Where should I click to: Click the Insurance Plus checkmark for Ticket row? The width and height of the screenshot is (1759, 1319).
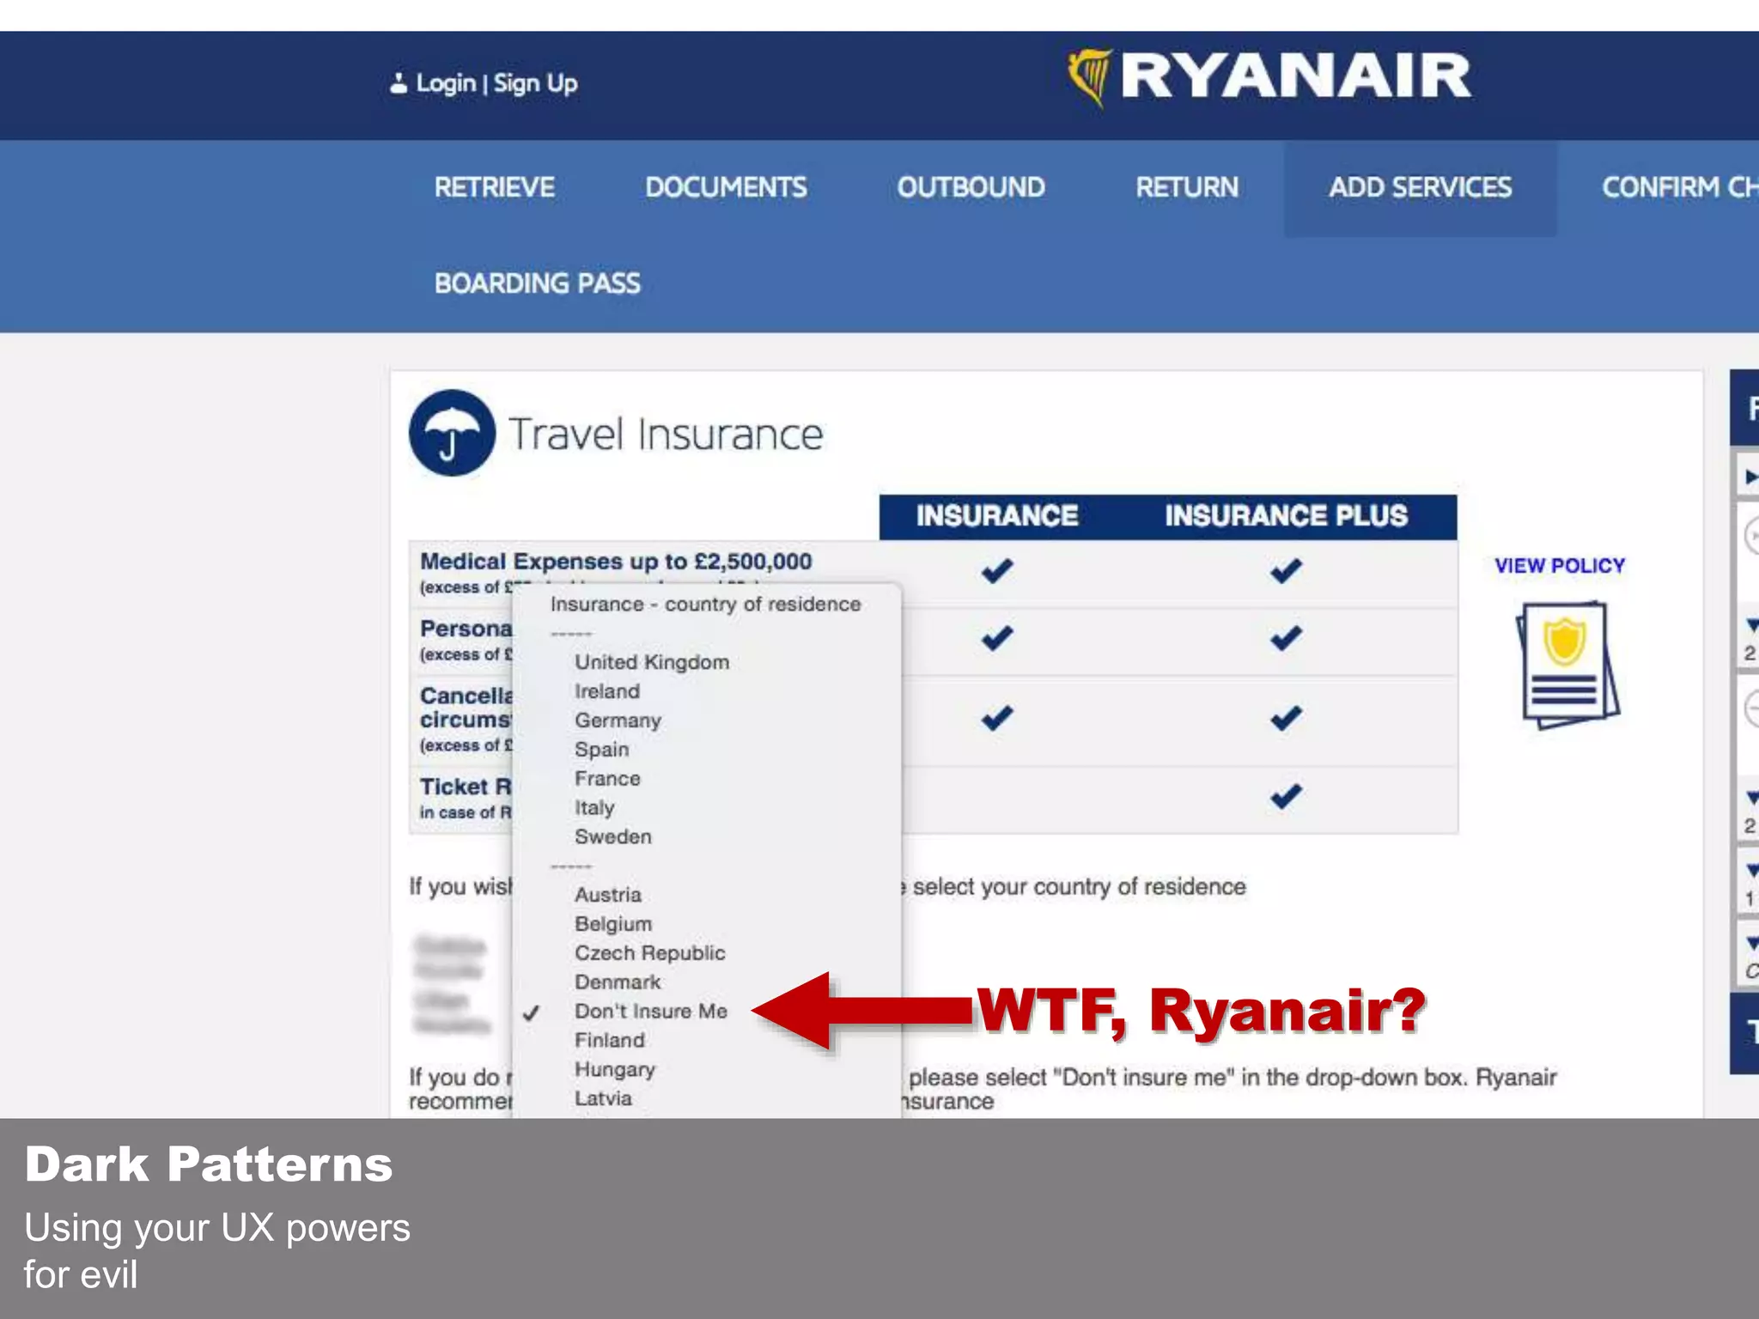tap(1285, 797)
